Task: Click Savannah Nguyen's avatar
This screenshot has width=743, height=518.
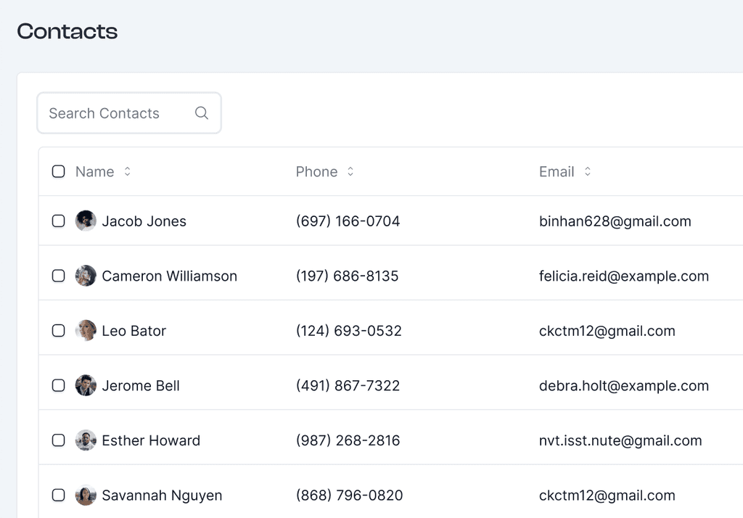Action: click(x=86, y=496)
